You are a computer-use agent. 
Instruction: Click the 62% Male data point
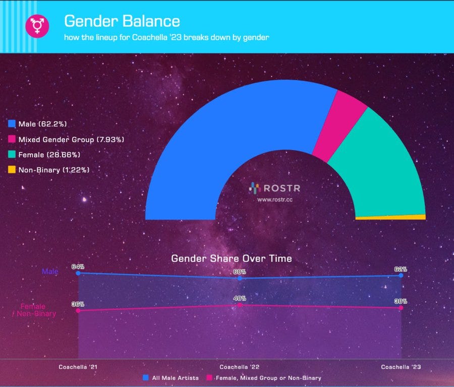(x=401, y=275)
